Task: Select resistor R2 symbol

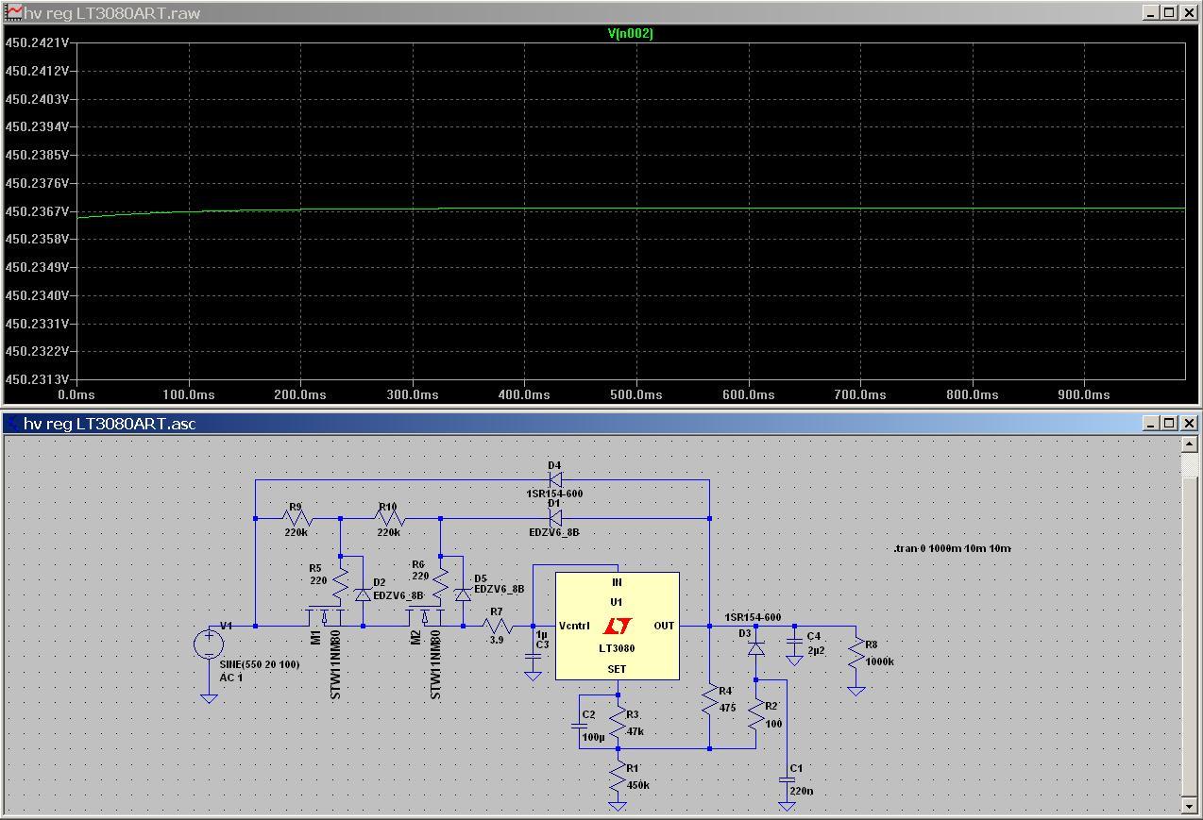Action: pyautogui.click(x=755, y=714)
